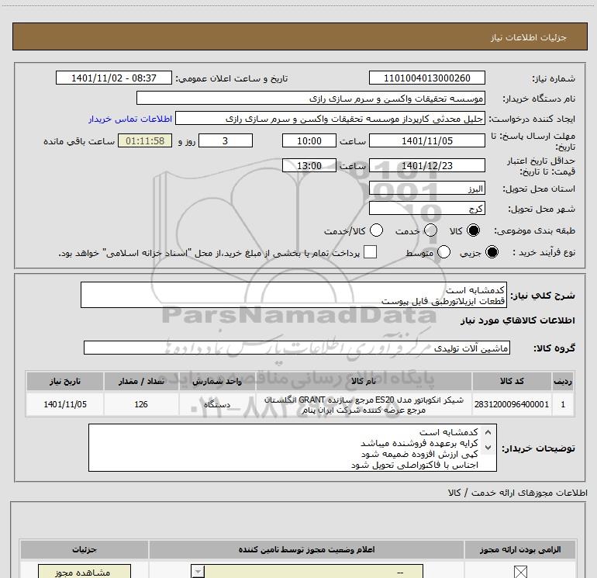Image resolution: width=597 pixels, height=578 pixels.
Task: Click the ردیف column header
Action: coord(563,381)
